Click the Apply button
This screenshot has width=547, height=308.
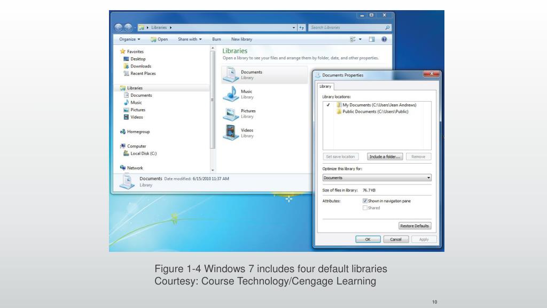pyautogui.click(x=424, y=240)
